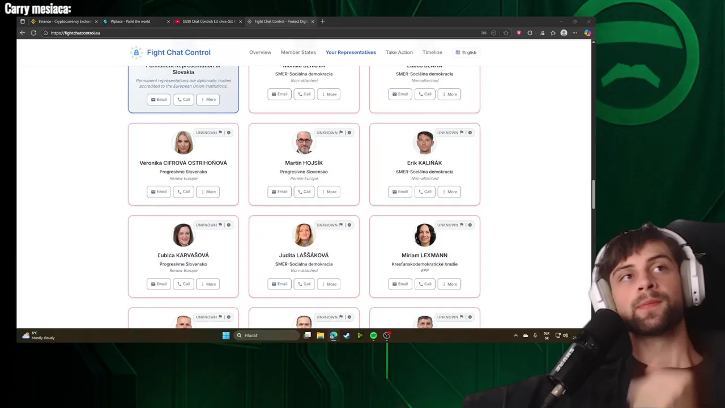This screenshot has width=725, height=408.
Task: Click the clock icon on Veronika CIFROVÁ OSTRIHOŇOVÁ's card
Action: coord(229,133)
